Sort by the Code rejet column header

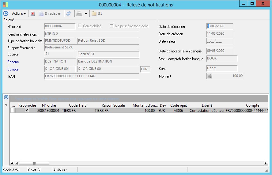click(x=178, y=105)
